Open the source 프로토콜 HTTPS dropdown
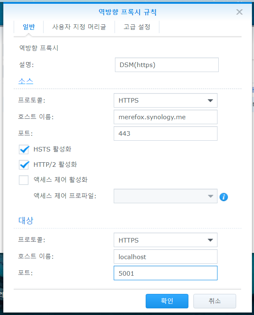 (165, 101)
